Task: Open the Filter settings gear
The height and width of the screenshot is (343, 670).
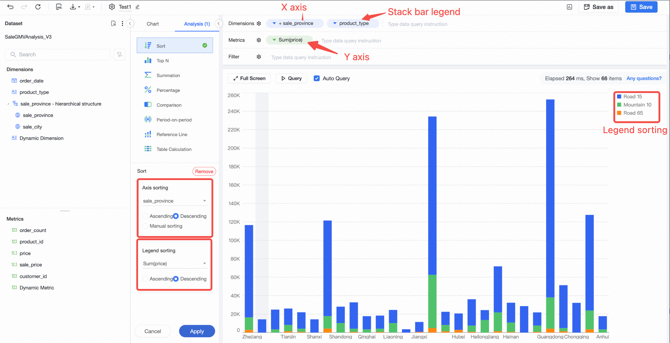Action: click(259, 57)
